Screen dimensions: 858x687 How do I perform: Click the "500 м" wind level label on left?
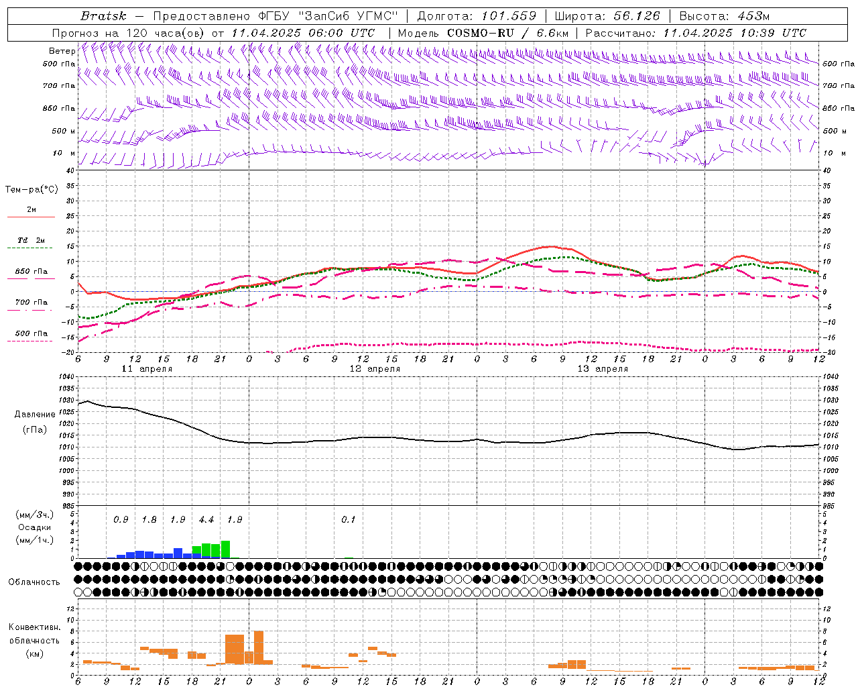click(x=64, y=131)
